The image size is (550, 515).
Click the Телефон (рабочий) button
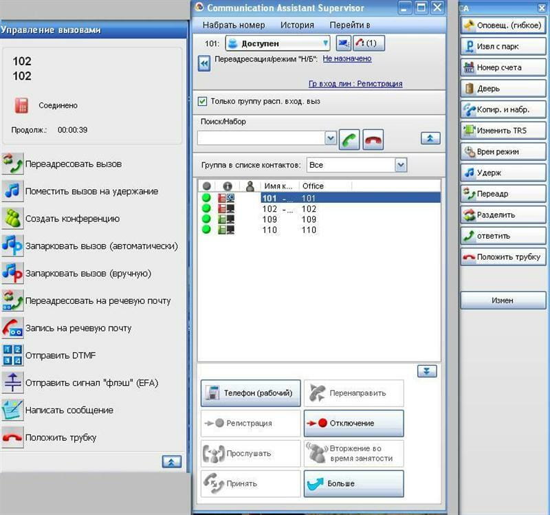(251, 393)
